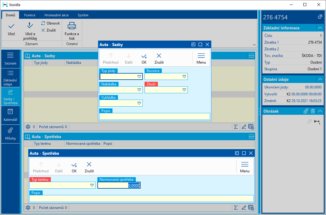Click fit-width arrow icon in Obrázek panel
The image size is (326, 215).
[x=317, y=121]
